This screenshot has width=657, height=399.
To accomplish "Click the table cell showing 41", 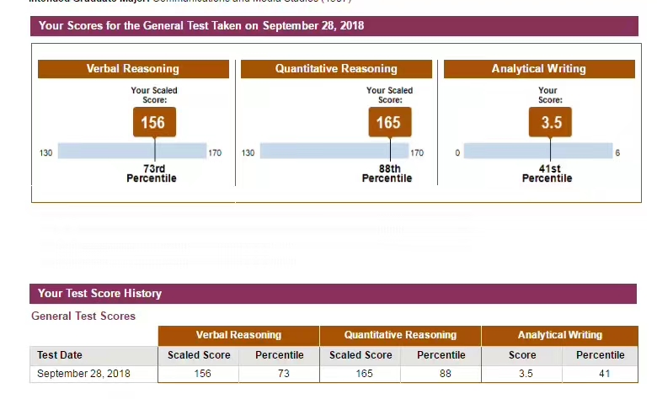I will pos(601,374).
